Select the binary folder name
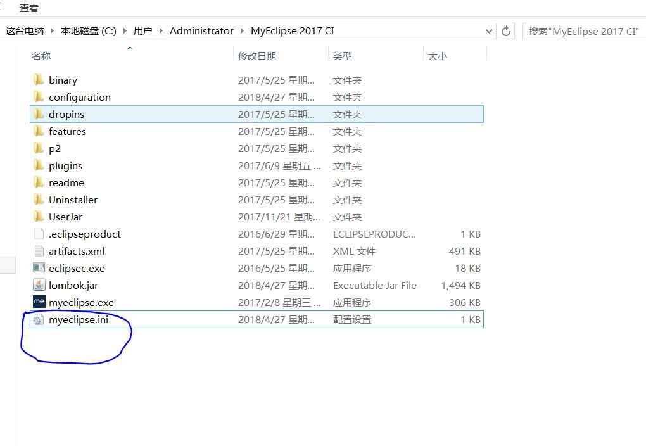 pyautogui.click(x=63, y=80)
